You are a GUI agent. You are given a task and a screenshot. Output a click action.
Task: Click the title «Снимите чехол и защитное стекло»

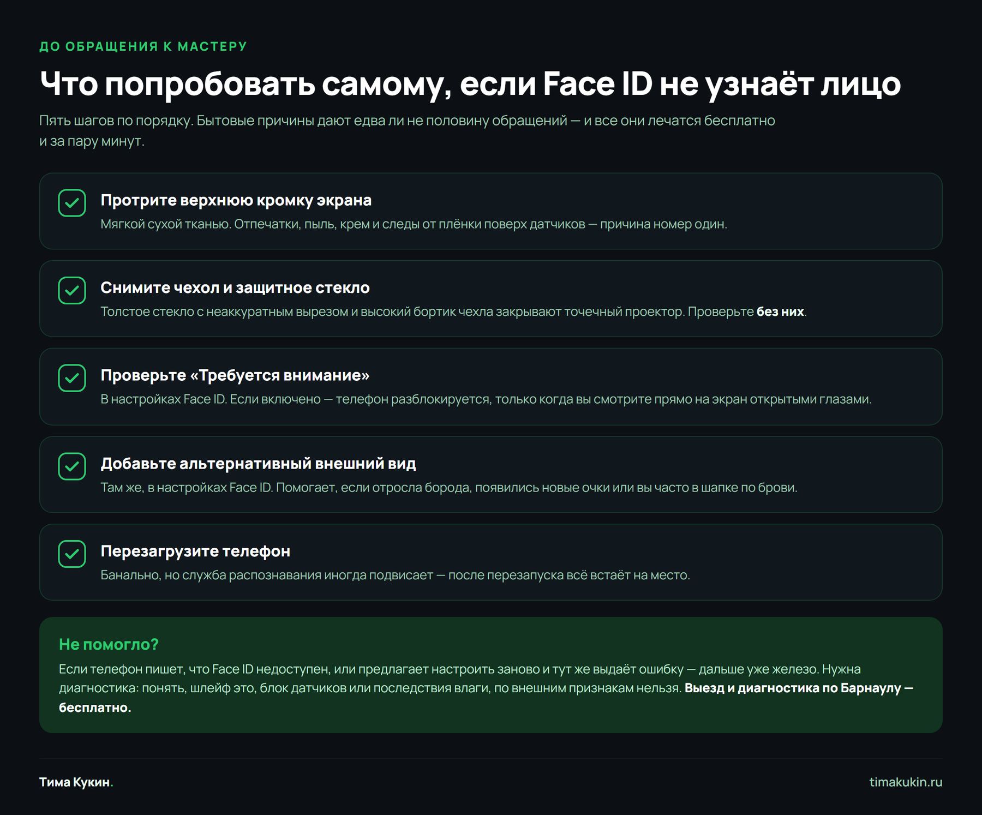[235, 287]
